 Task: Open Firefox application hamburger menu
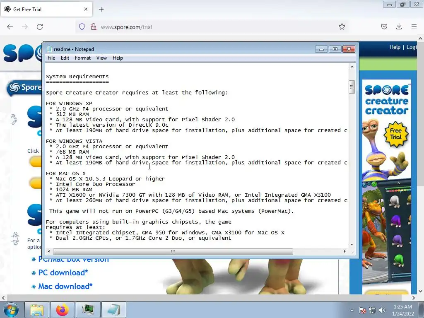414,26
